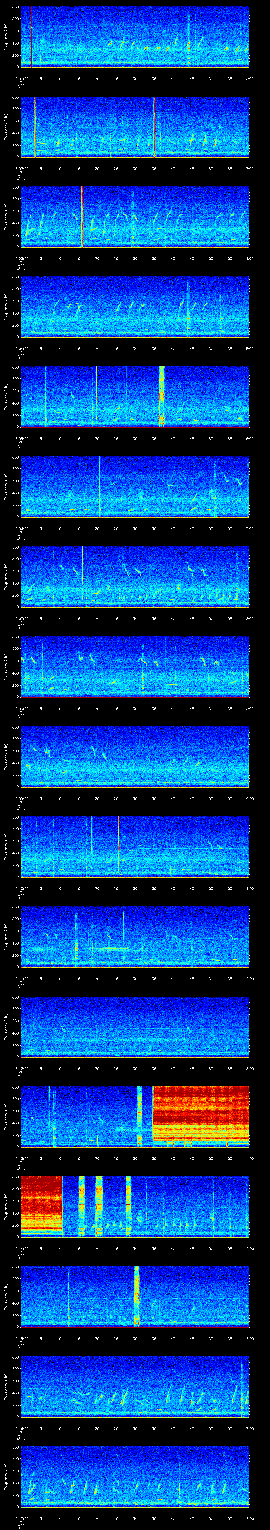
Task: Click the broadband burst near 37 s in the 5:05:00 panel
Action: 161,397
